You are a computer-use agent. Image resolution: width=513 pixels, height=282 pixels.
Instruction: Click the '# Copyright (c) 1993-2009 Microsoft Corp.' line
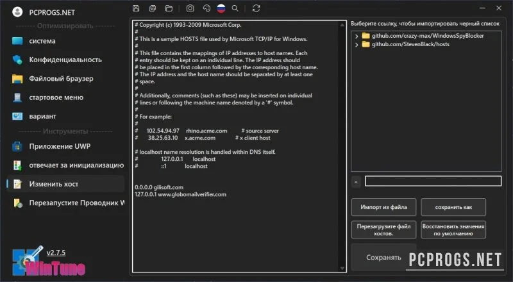(188, 25)
